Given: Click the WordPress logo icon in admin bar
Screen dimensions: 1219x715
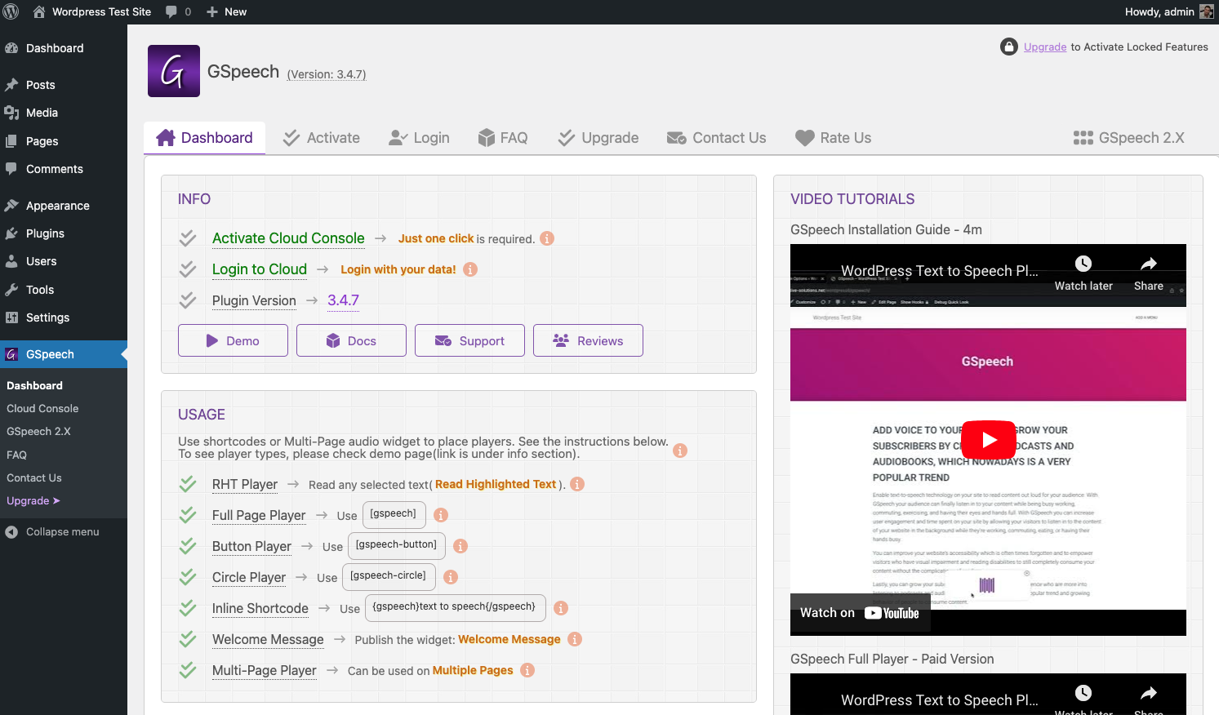Looking at the screenshot, I should 11,11.
